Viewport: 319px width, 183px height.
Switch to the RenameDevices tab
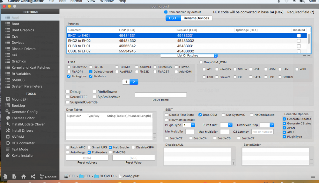pos(196,18)
